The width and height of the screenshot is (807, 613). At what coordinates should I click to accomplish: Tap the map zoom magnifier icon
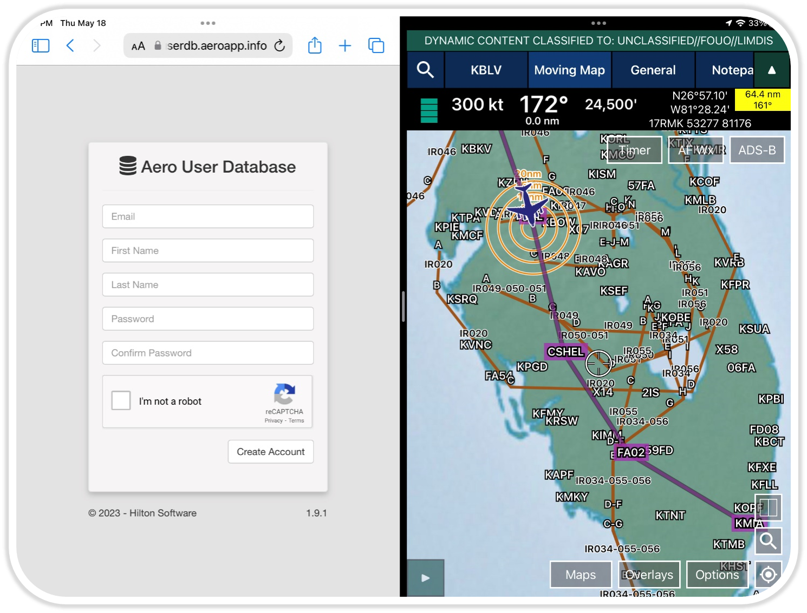pyautogui.click(x=768, y=541)
